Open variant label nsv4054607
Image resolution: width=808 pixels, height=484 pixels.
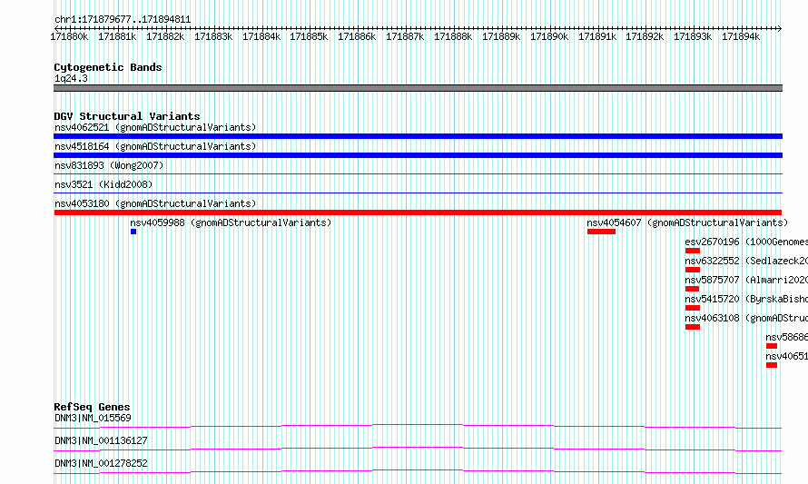[x=687, y=222]
